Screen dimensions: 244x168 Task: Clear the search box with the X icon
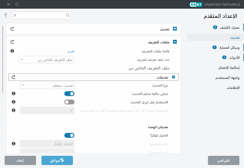(x=14, y=15)
